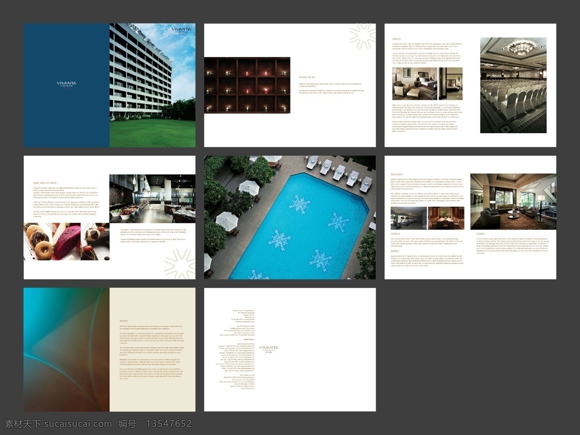Click the "LIVING" heading

[x=480, y=234]
